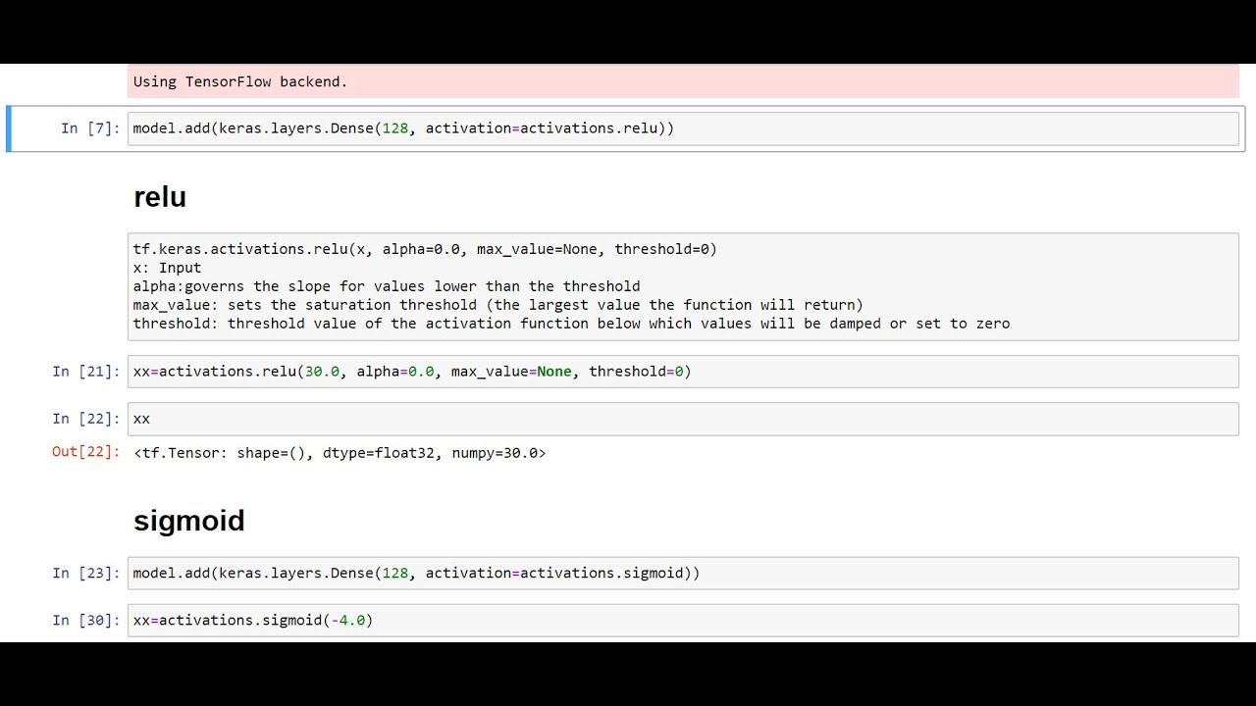Select the In [23] Dense sigmoid cell
Screen dimensions: 1256x706
(683, 573)
